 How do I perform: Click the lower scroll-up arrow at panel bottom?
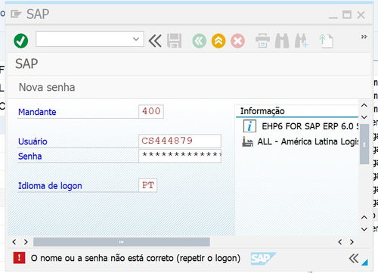pyautogui.click(x=364, y=217)
